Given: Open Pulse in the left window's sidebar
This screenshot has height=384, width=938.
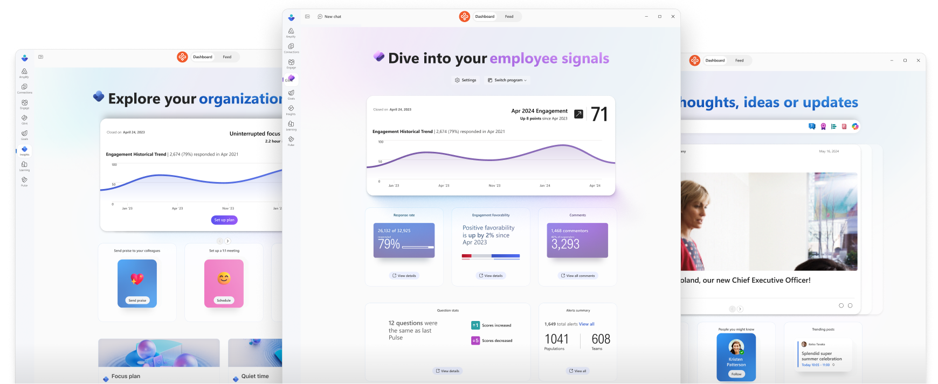Looking at the screenshot, I should click(24, 181).
